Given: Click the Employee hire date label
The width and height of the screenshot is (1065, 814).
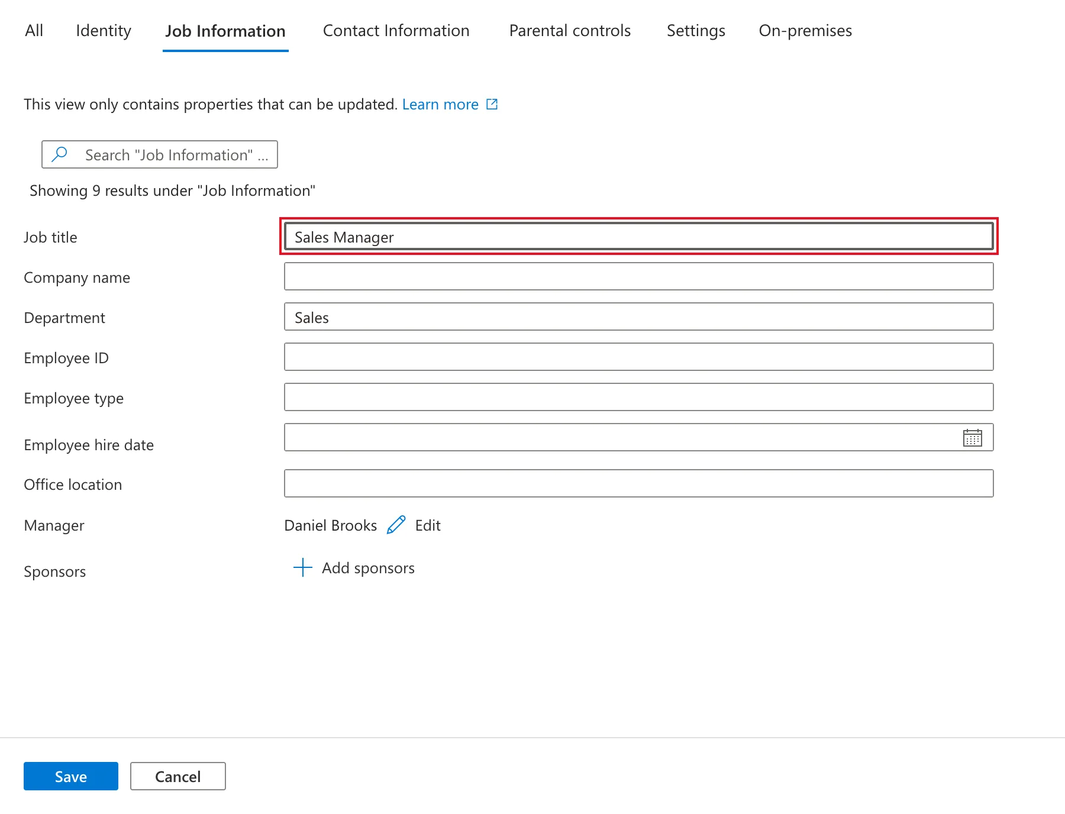Looking at the screenshot, I should (89, 445).
